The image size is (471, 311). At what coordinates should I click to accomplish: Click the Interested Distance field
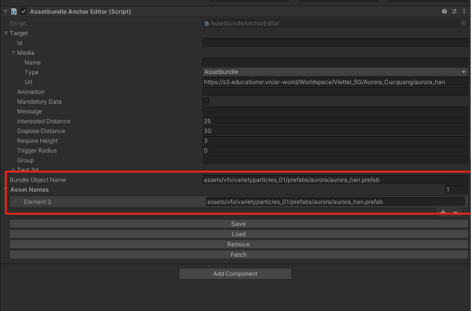tap(335, 121)
